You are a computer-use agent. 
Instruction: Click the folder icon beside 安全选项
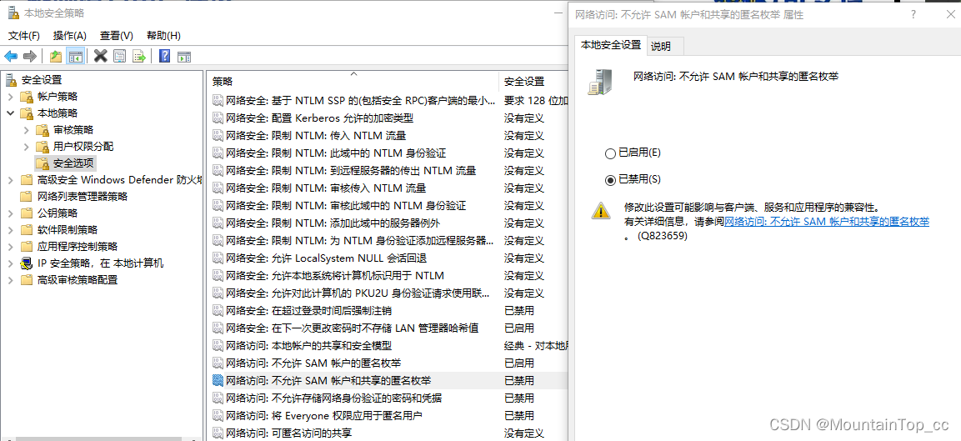[x=43, y=163]
